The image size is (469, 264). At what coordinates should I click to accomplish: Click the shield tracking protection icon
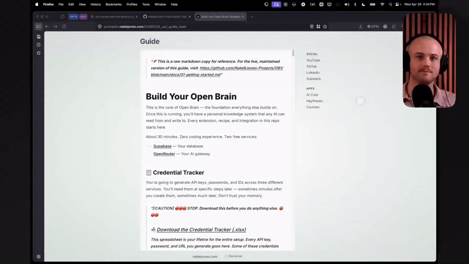pyautogui.click(x=99, y=27)
